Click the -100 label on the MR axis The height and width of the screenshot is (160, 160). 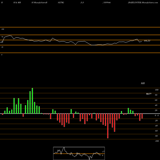pyautogui.click(x=156, y=141)
